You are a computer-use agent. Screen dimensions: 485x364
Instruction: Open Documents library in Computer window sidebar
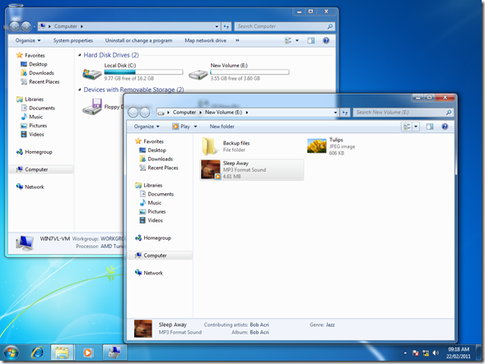(x=37, y=108)
